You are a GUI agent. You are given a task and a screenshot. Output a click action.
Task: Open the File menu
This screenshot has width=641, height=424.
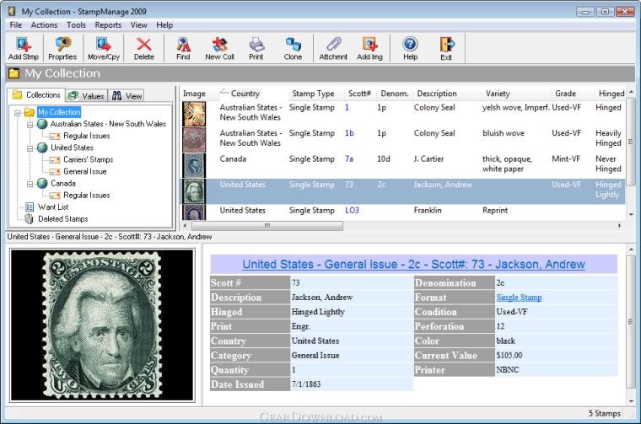pyautogui.click(x=16, y=25)
